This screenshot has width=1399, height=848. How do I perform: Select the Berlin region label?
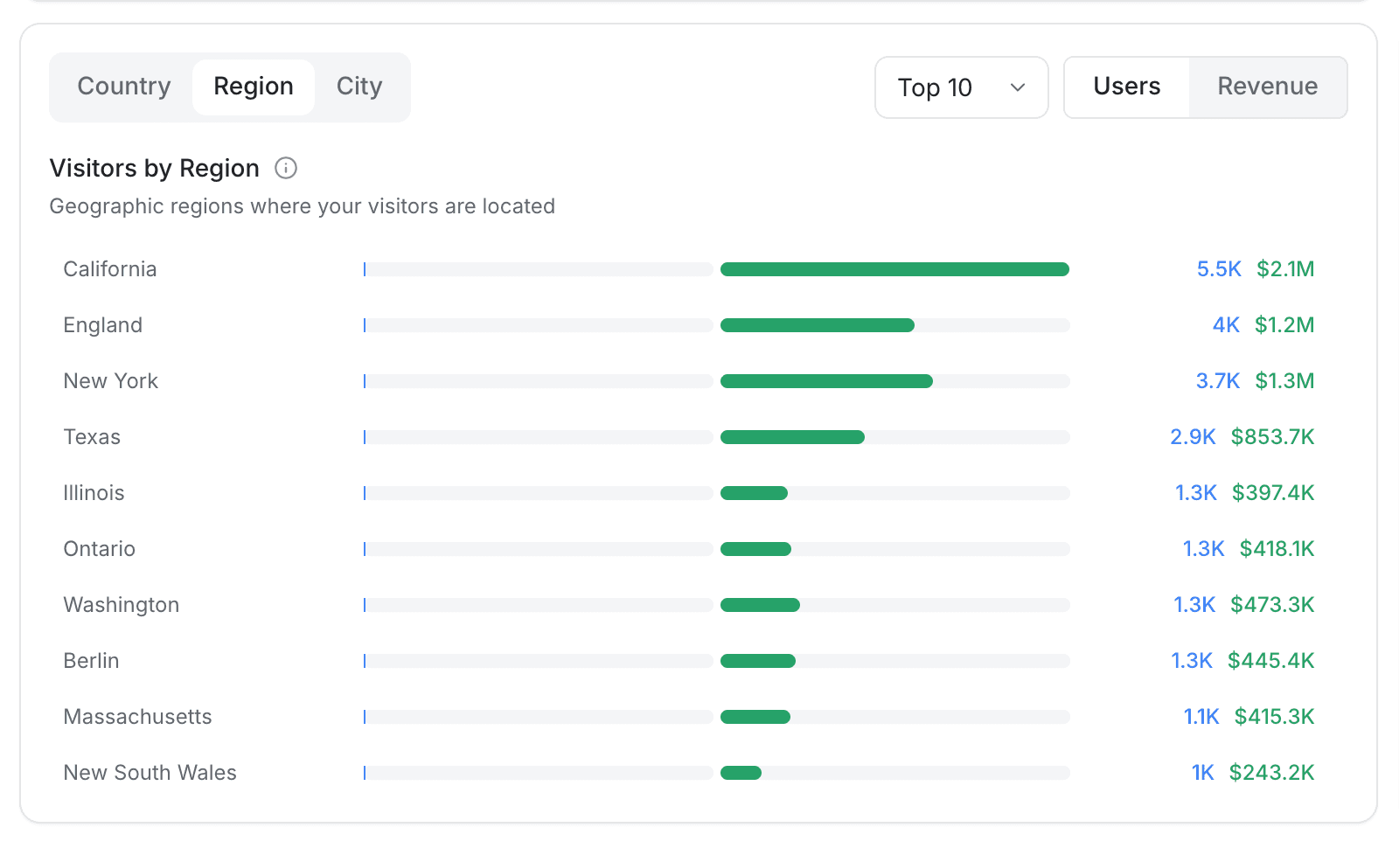(91, 661)
